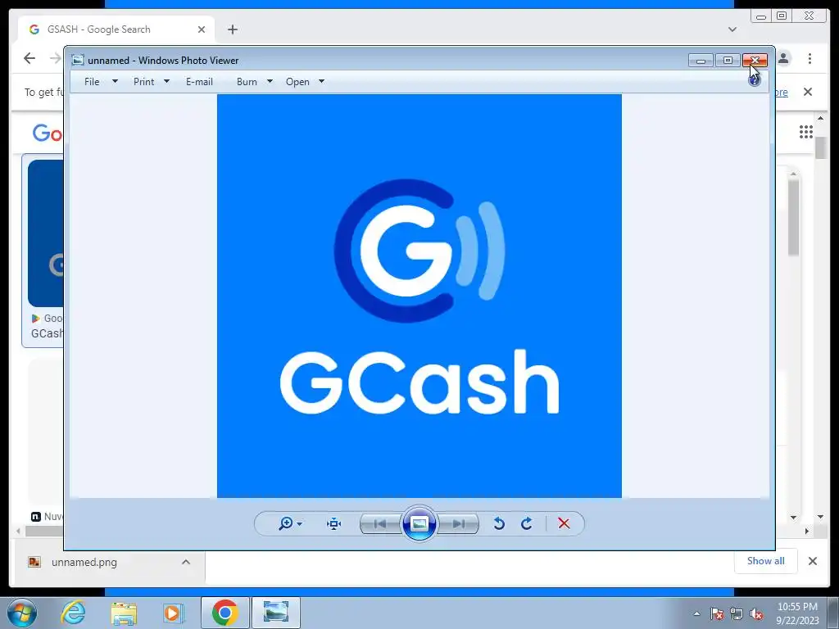839x629 pixels.
Task: Close the GSASH Google Search tab
Action: click(202, 29)
